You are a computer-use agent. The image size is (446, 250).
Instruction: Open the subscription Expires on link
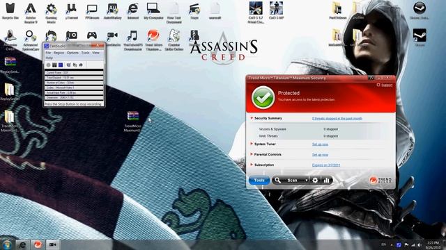326,165
